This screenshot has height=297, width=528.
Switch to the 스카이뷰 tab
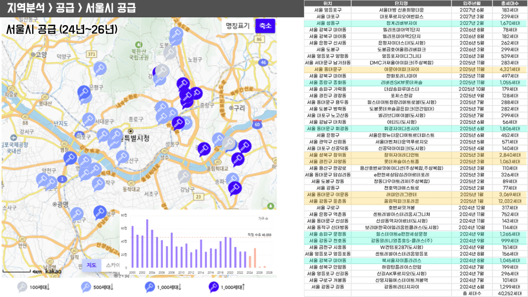point(110,265)
